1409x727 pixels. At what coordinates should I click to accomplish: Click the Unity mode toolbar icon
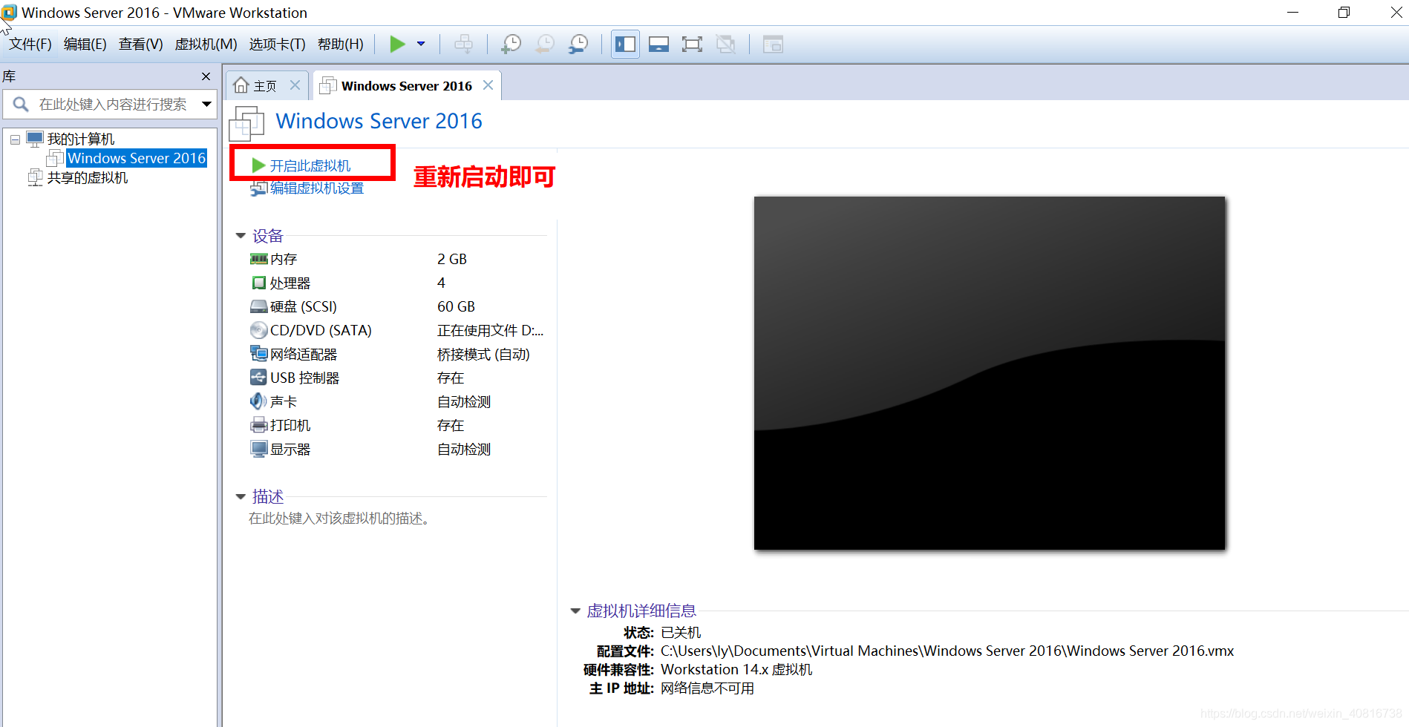pyautogui.click(x=725, y=45)
